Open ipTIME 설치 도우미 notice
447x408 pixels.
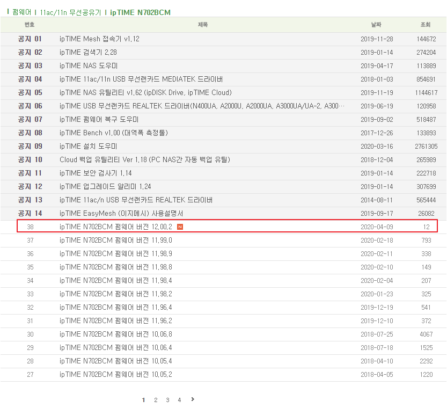coord(88,146)
